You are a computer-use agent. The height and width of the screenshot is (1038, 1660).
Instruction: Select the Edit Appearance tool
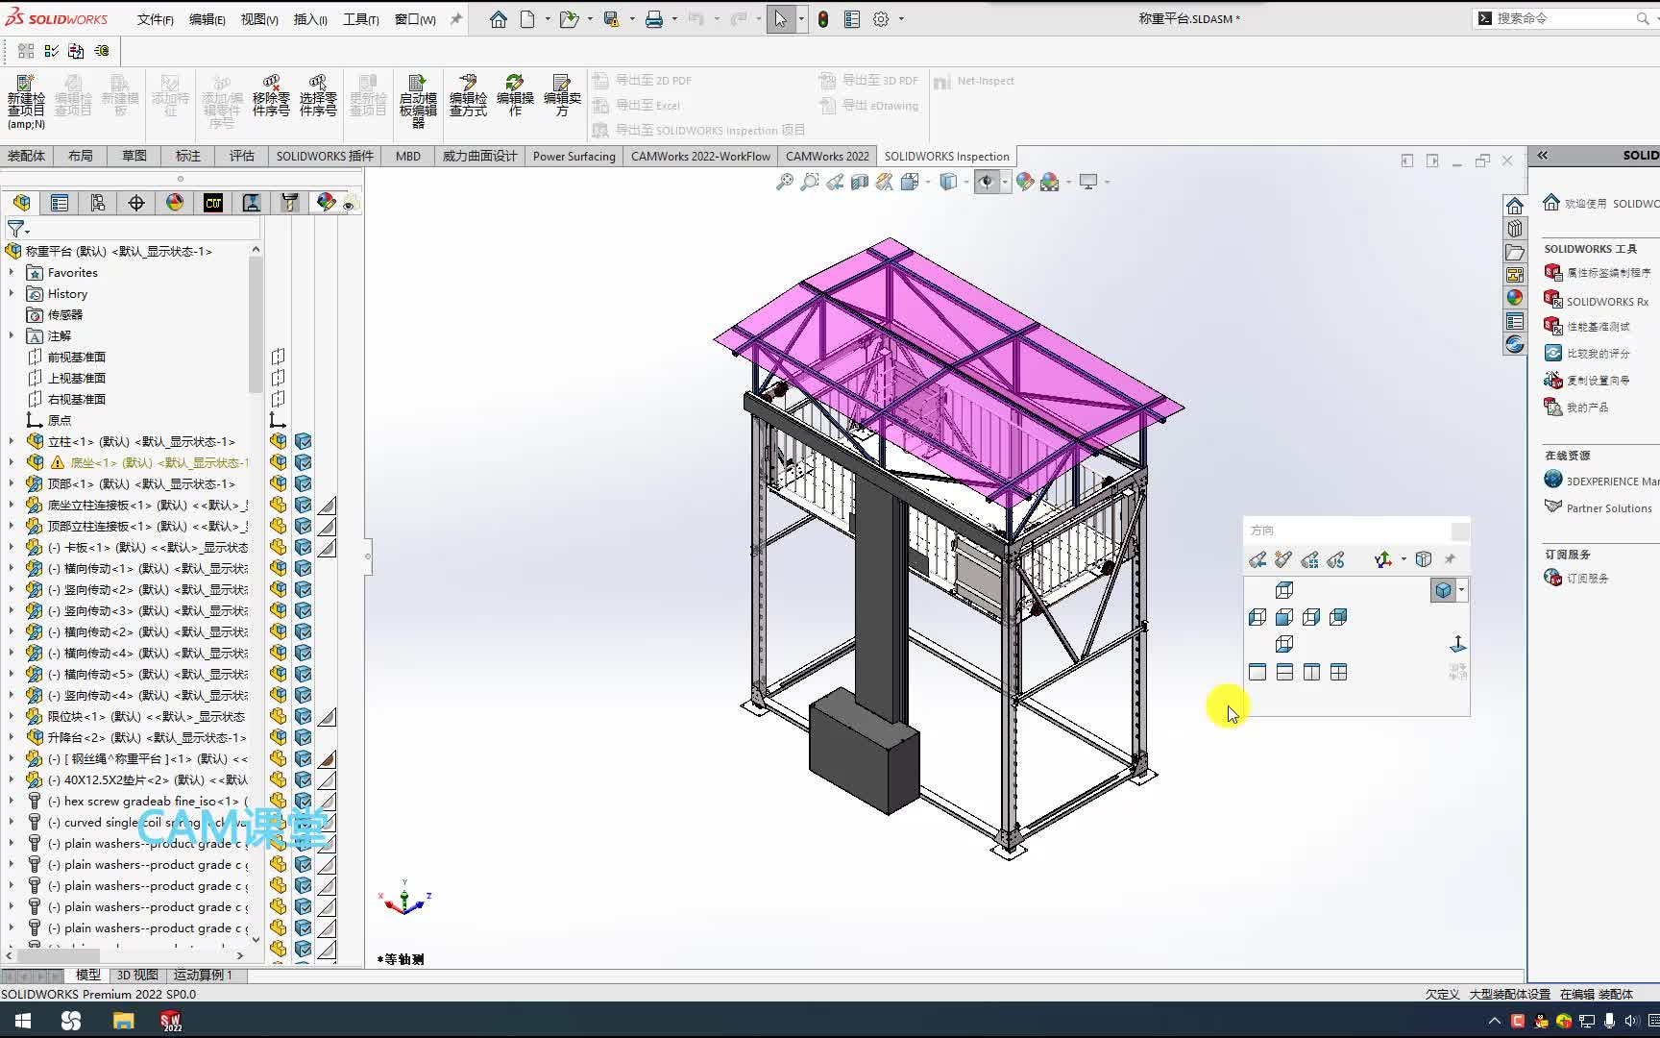pos(1025,183)
